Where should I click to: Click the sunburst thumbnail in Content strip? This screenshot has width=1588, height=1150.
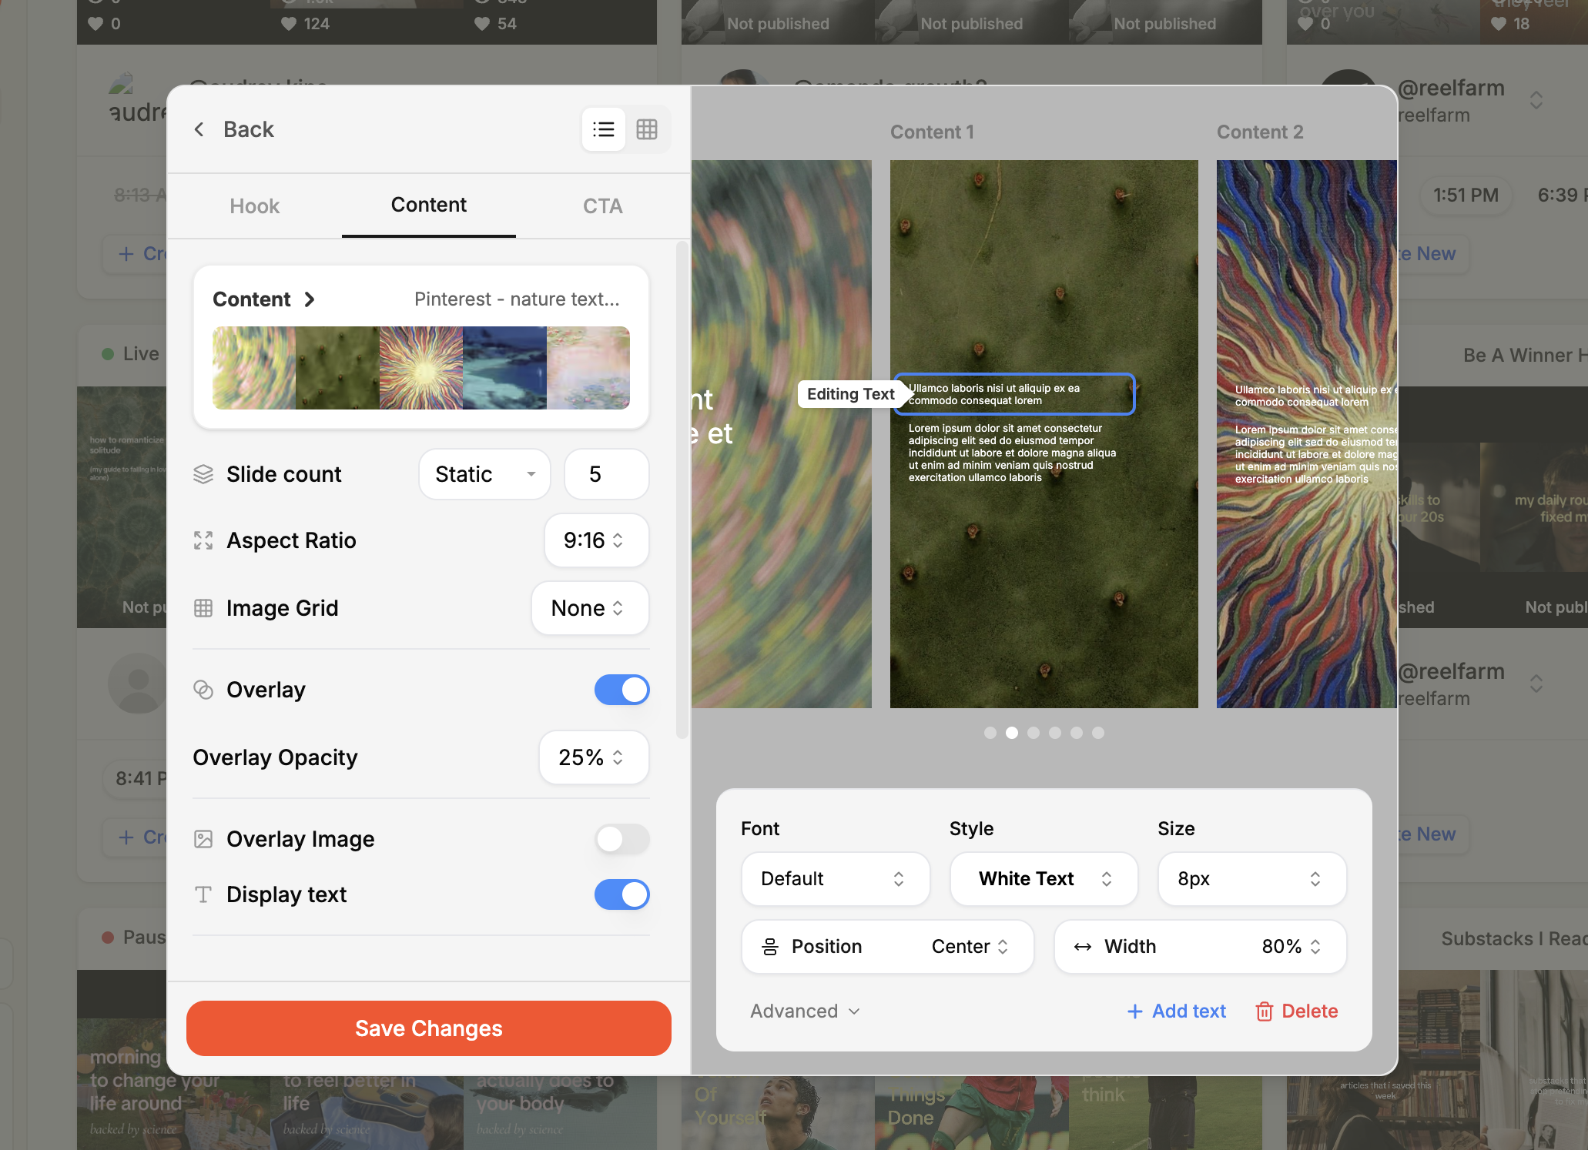click(x=421, y=368)
